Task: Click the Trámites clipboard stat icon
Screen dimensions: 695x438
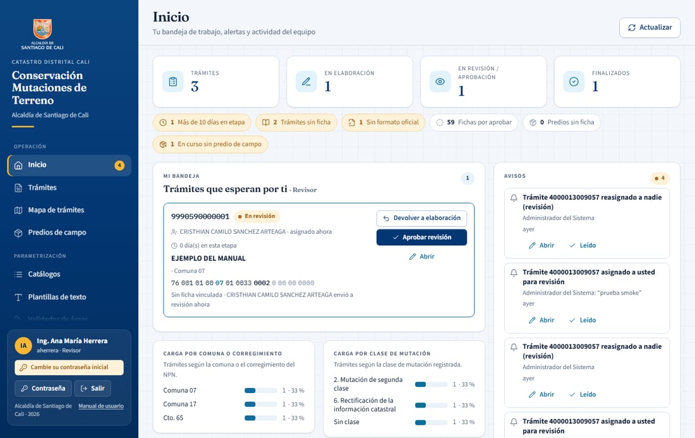Action: click(x=173, y=82)
